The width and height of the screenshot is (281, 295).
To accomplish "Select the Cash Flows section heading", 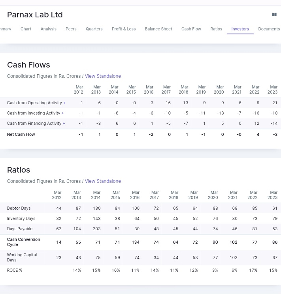I will 28,65.
